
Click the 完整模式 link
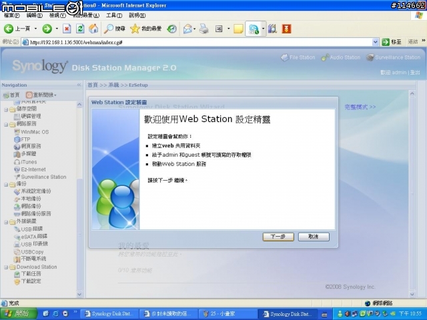tap(360, 107)
